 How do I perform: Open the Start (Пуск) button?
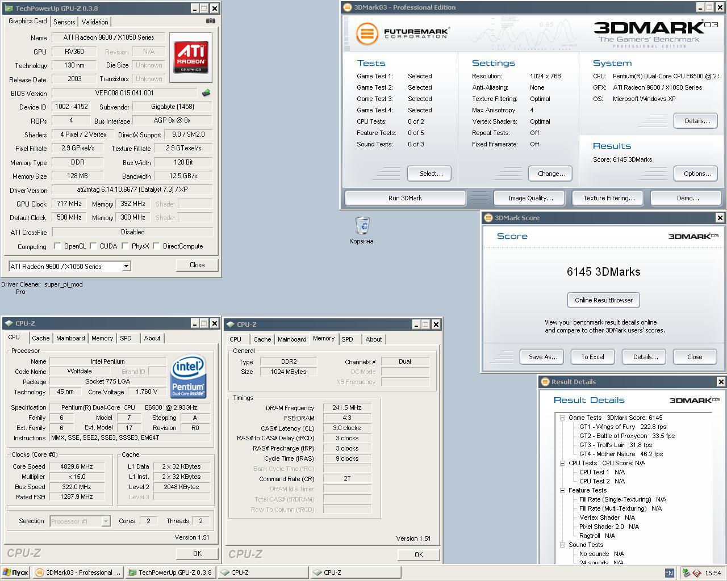(x=15, y=572)
